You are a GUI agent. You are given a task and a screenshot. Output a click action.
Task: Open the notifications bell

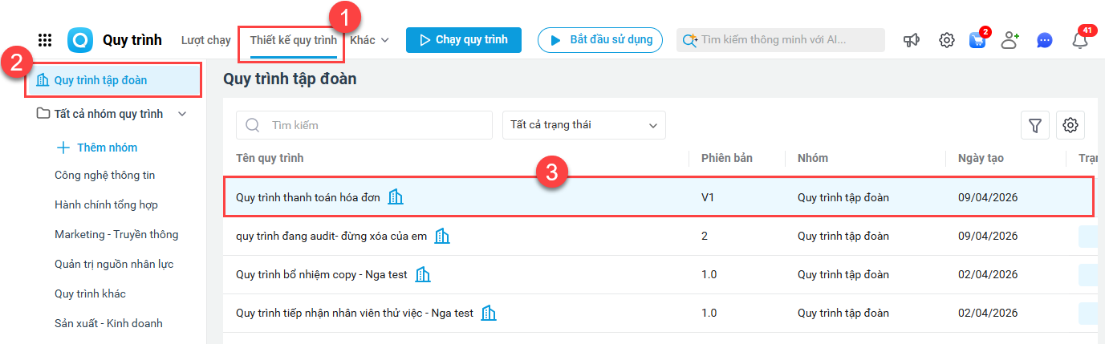(x=1080, y=40)
